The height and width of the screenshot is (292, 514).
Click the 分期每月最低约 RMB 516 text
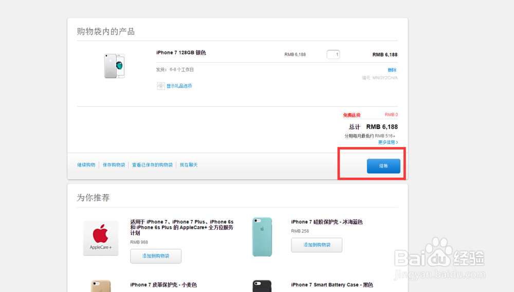[370, 136]
